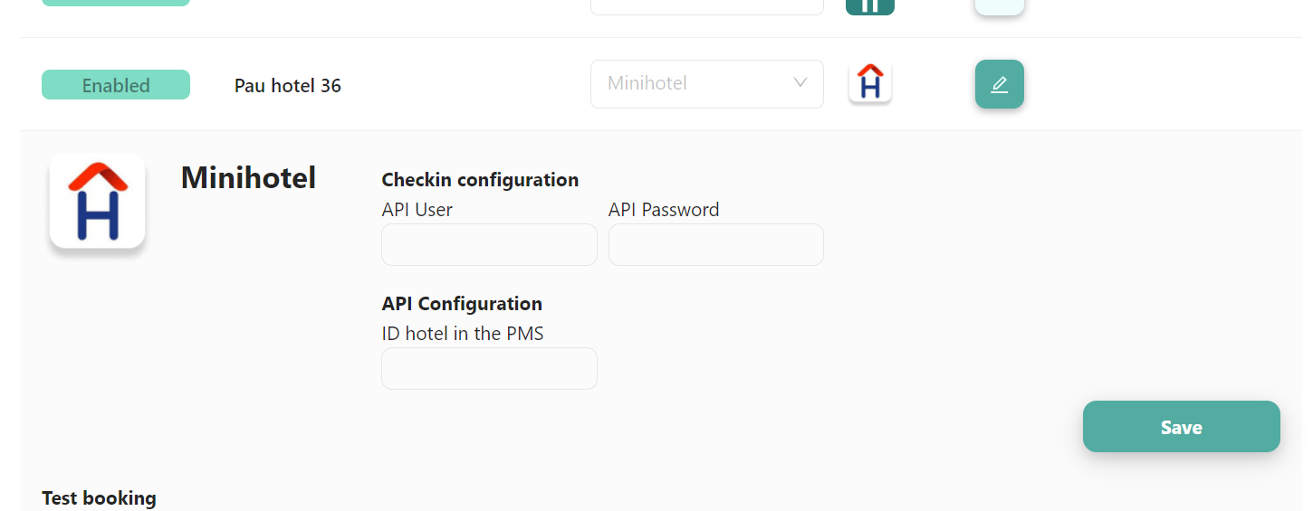1313x511 pixels.
Task: Click the API Configuration heading
Action: 462,304
